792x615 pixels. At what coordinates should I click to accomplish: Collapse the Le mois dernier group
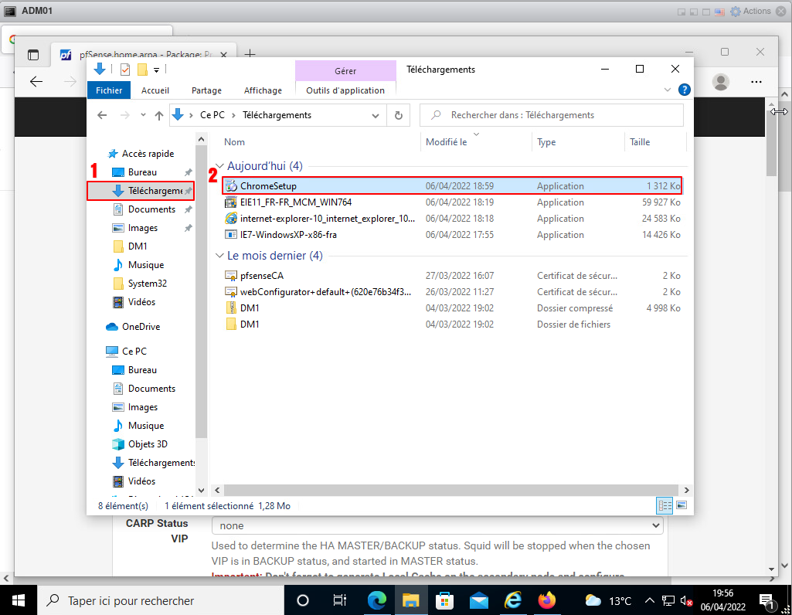click(220, 256)
